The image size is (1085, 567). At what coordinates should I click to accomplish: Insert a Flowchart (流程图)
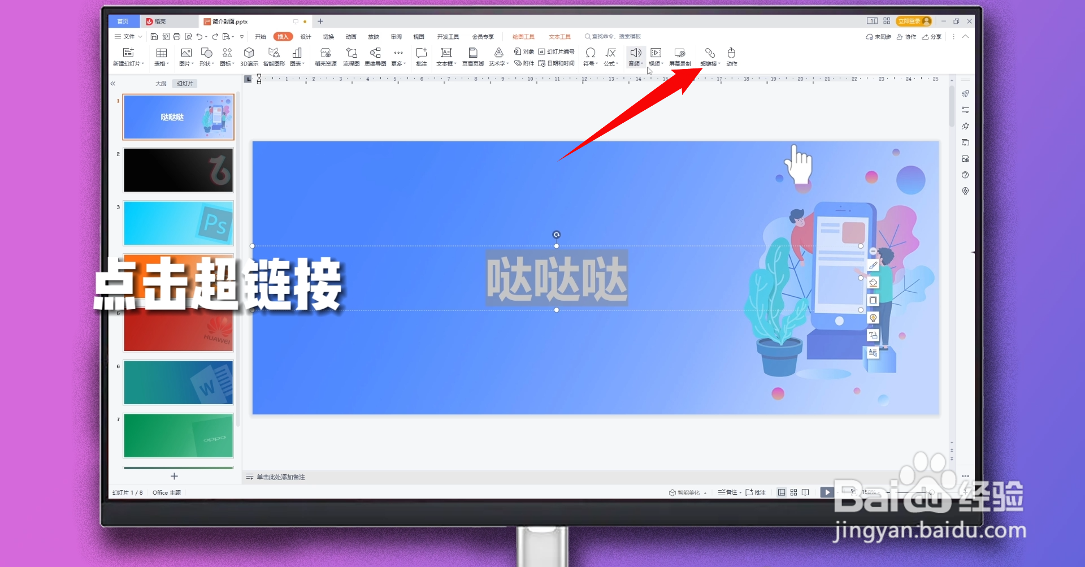pyautogui.click(x=351, y=57)
